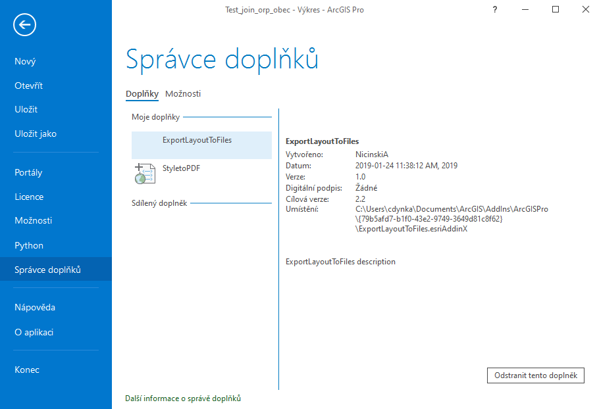Click the author name NicinskiA
Screen dimensions: 597x409
[372, 155]
